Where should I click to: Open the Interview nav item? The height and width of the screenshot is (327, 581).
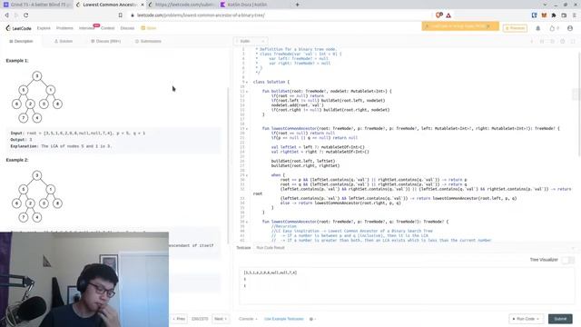click(86, 28)
